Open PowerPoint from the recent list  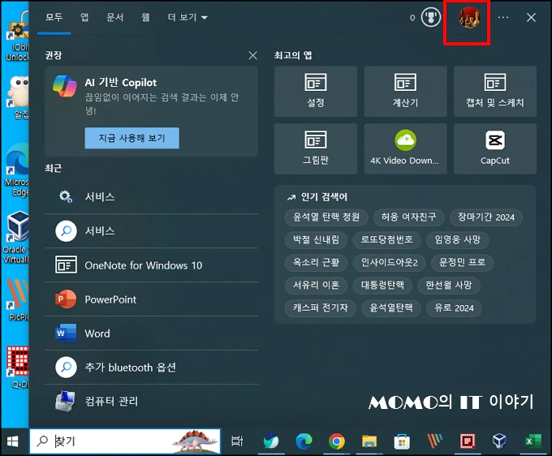151,299
